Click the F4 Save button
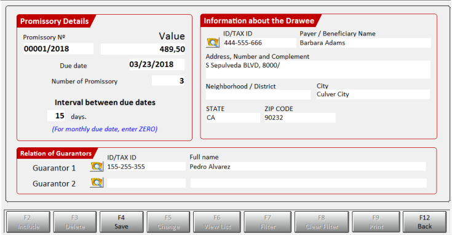 pyautogui.click(x=121, y=222)
